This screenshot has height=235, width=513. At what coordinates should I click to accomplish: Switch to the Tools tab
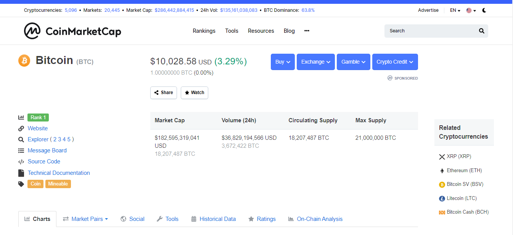point(167,219)
